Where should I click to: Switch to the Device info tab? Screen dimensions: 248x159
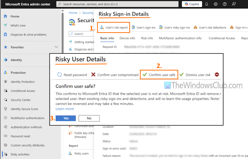coord(127,38)
